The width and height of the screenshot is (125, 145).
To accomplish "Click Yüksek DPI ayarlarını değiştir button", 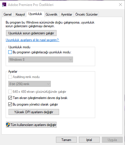I will coord(34,112).
